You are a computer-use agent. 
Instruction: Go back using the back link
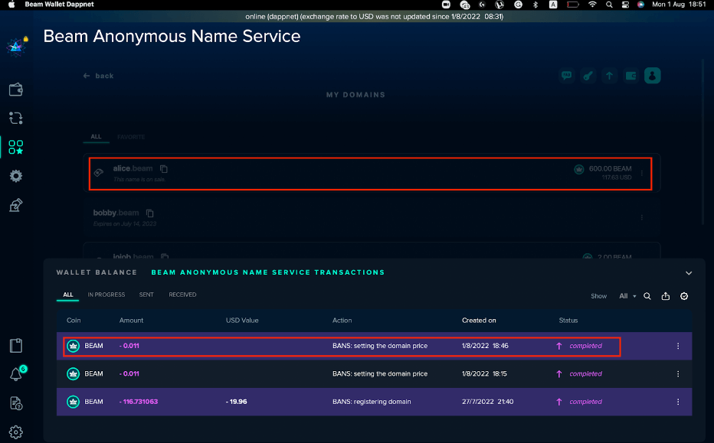[x=98, y=76]
